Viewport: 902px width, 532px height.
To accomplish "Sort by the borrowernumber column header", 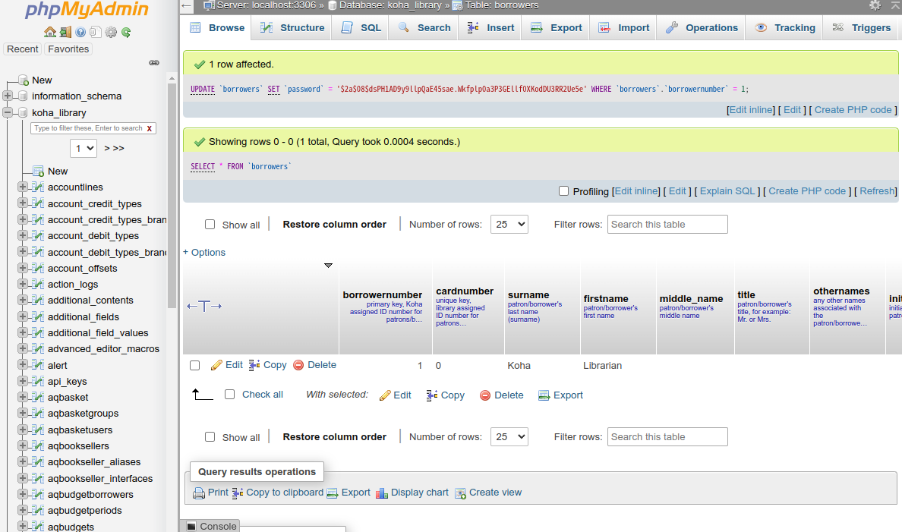I will 383,295.
